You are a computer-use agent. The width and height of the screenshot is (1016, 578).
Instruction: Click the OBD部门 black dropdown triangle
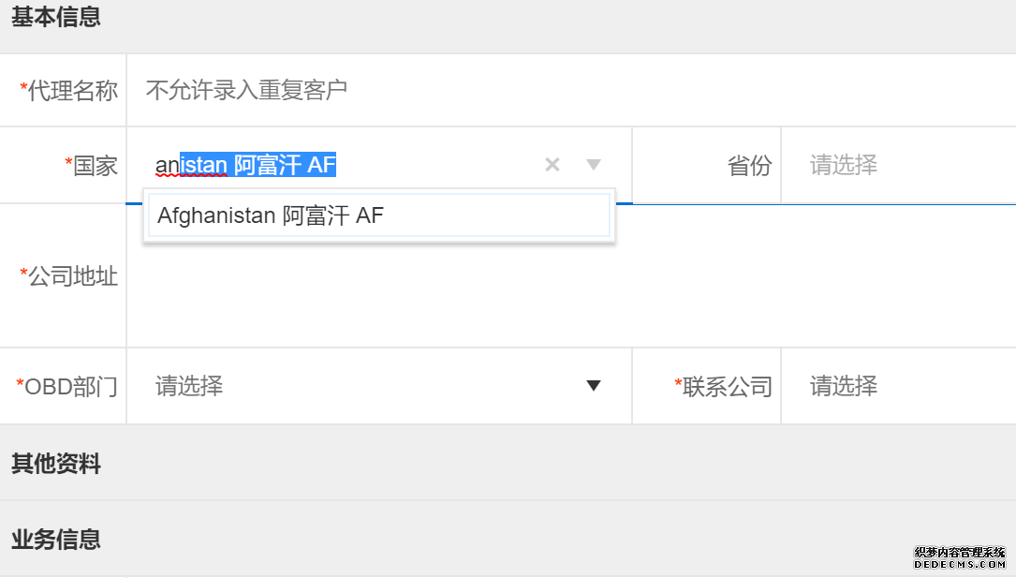tap(593, 386)
